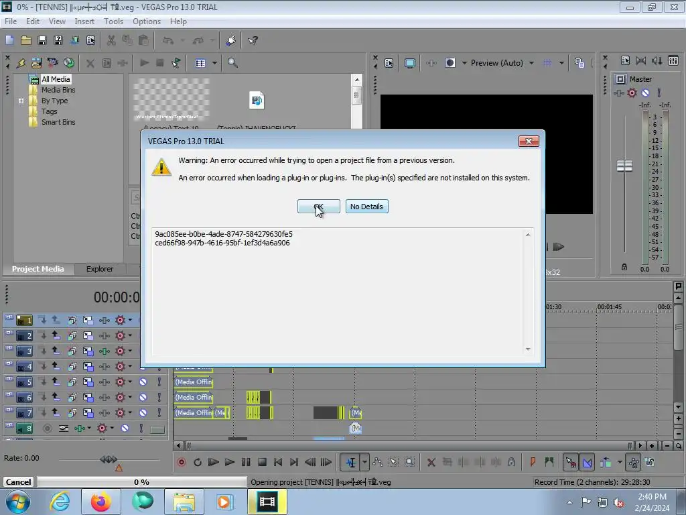Click Play From Start button

pos(214,462)
